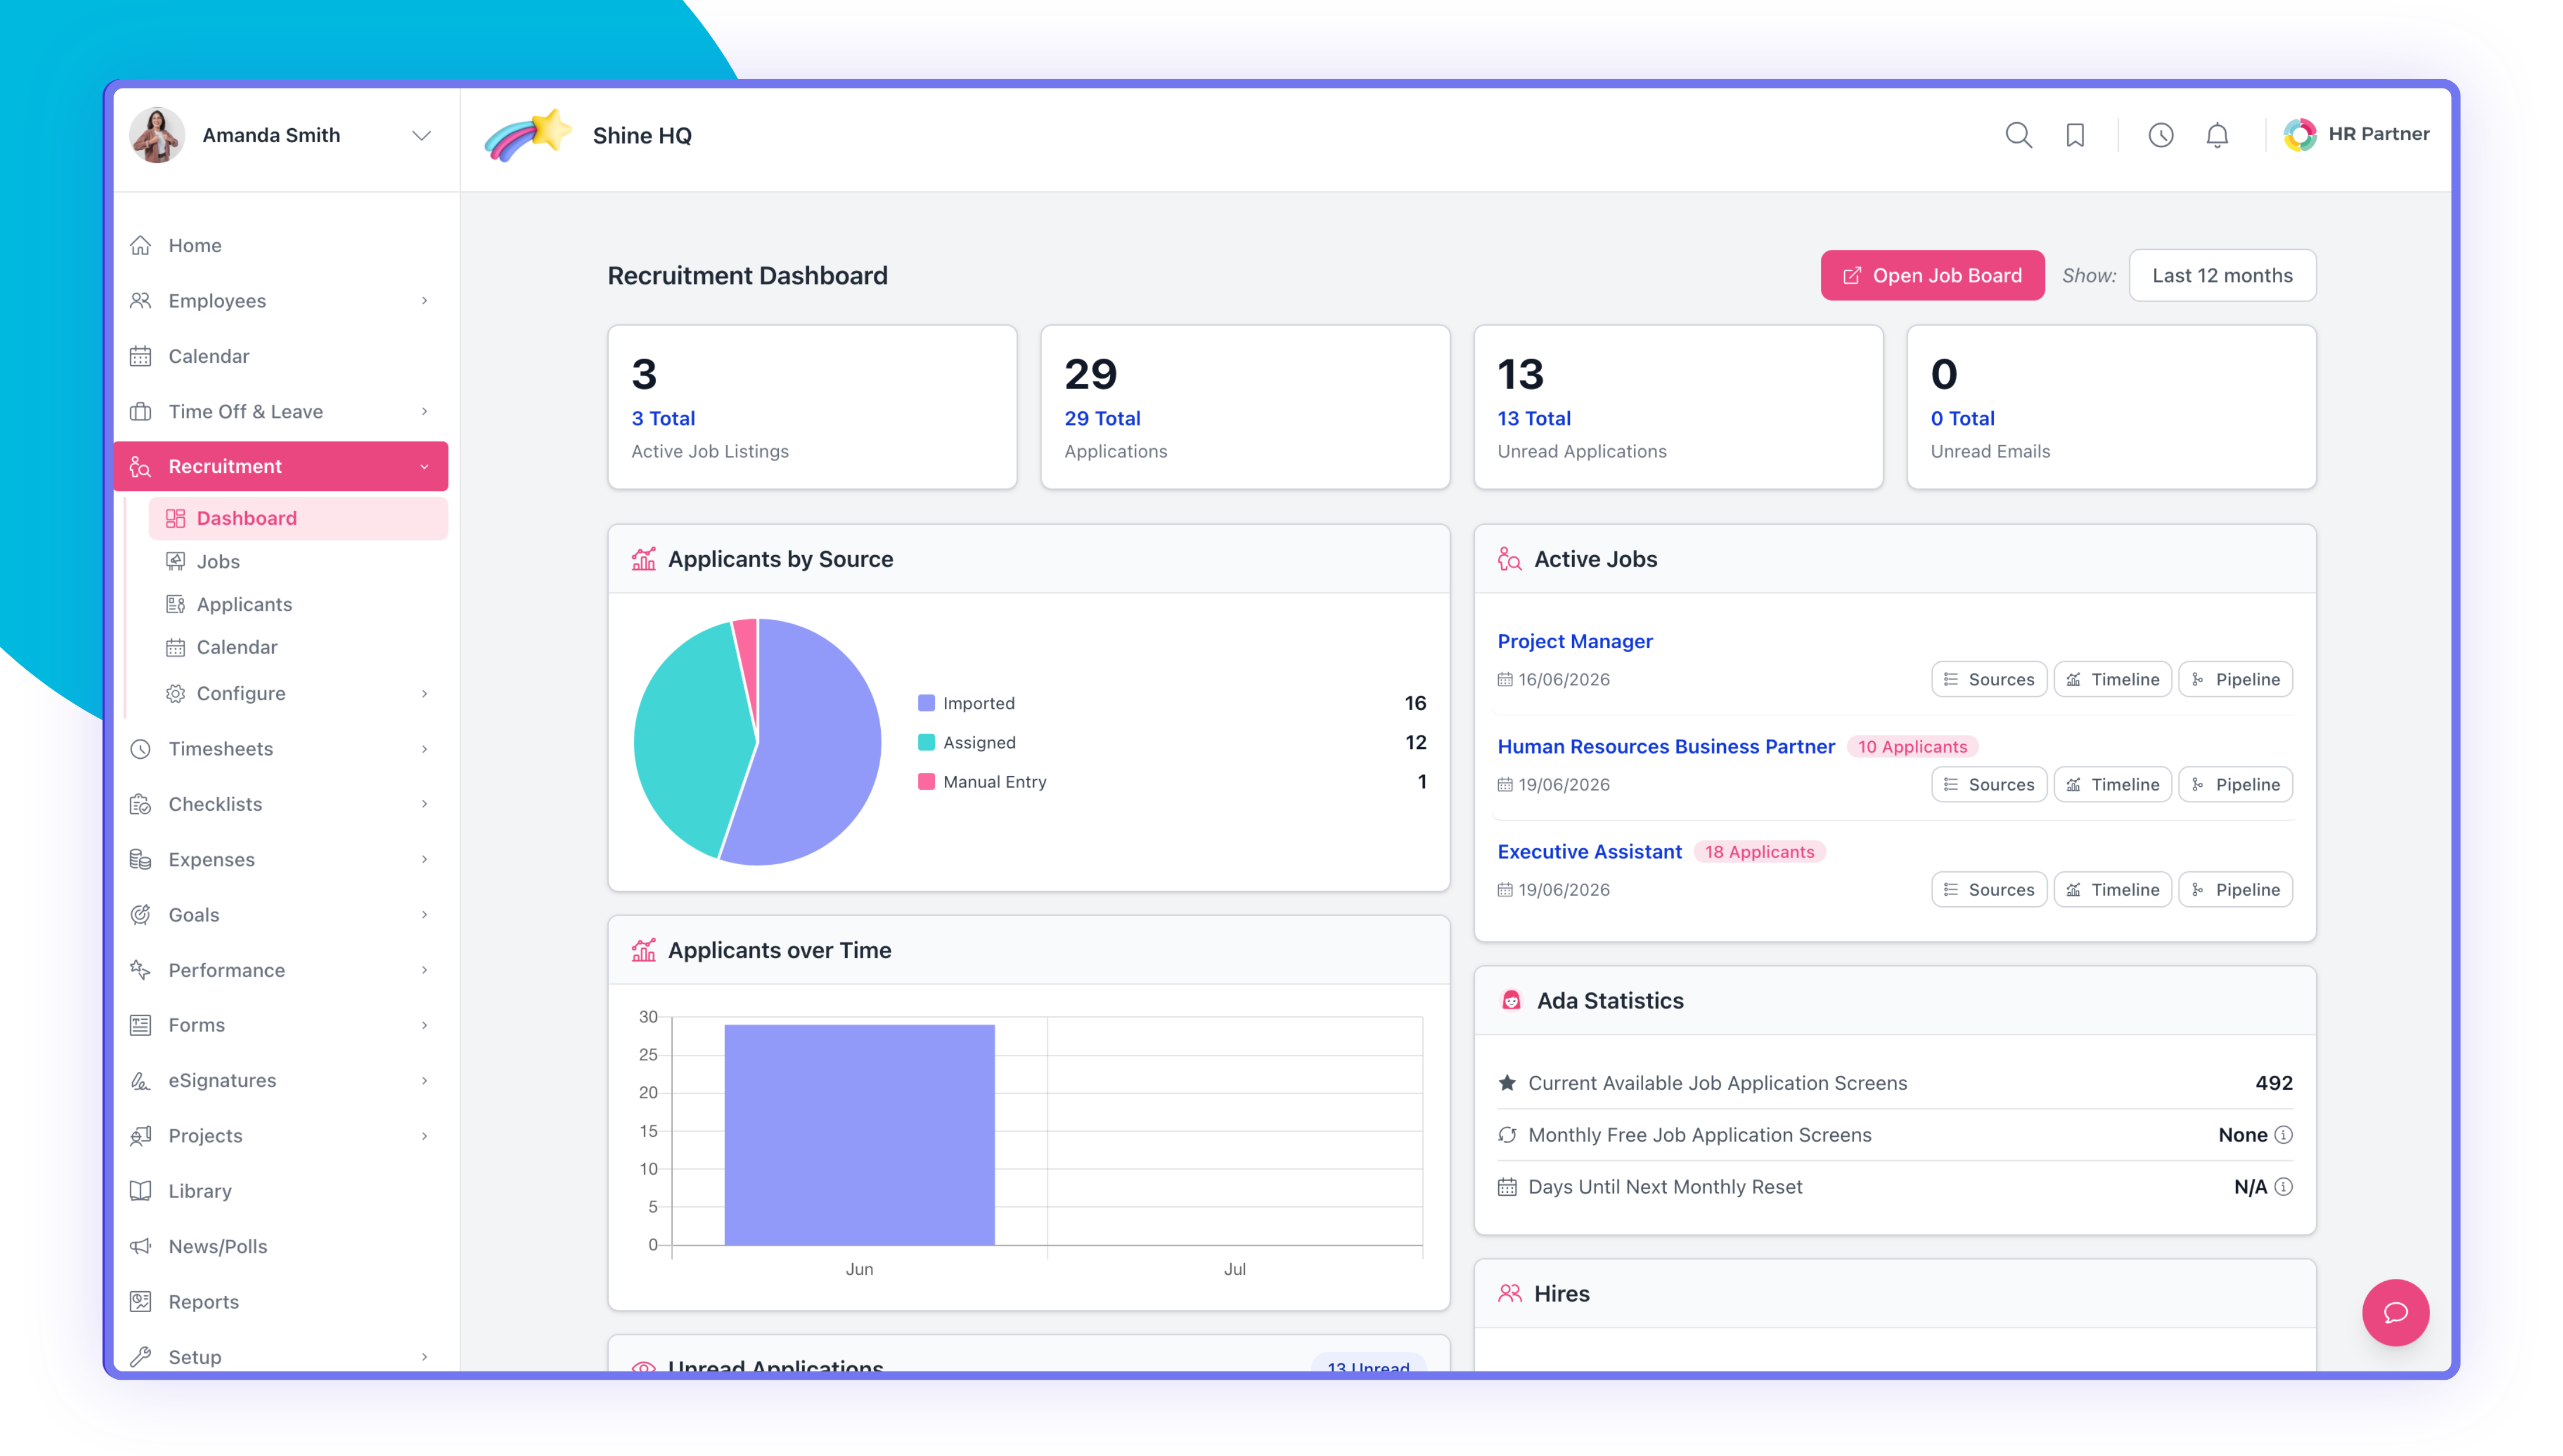Screen dimensions: 2563x1456
Task: Click the HR Partner logo icon
Action: click(2299, 134)
